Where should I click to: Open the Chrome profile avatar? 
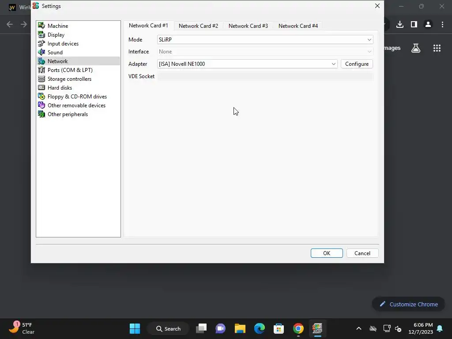pyautogui.click(x=428, y=24)
